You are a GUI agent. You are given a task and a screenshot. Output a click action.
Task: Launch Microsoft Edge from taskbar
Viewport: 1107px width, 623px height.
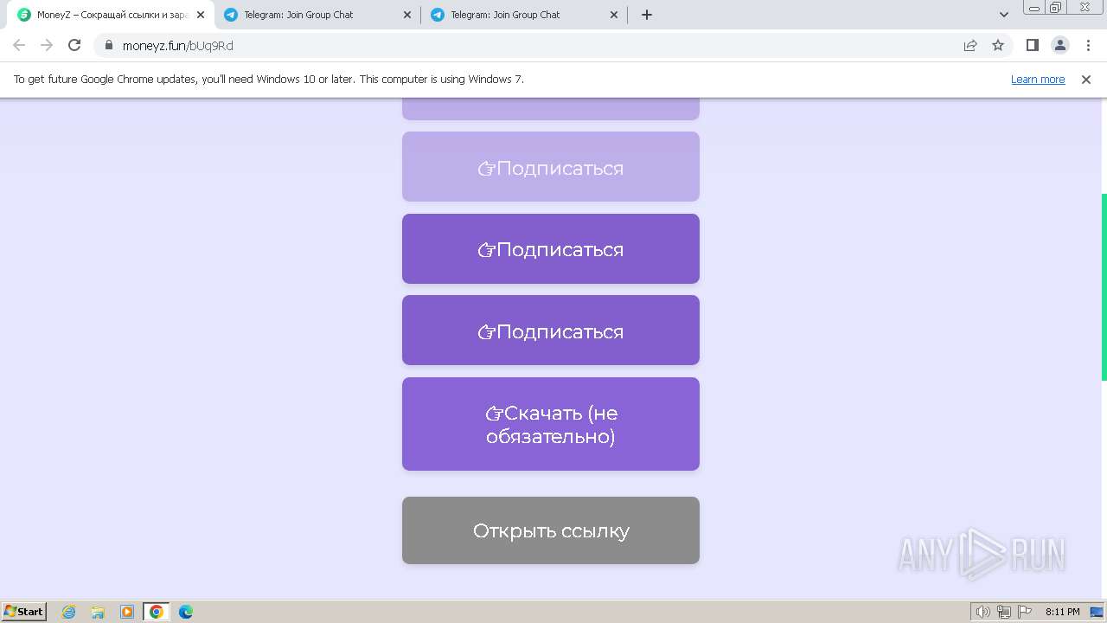pyautogui.click(x=186, y=612)
